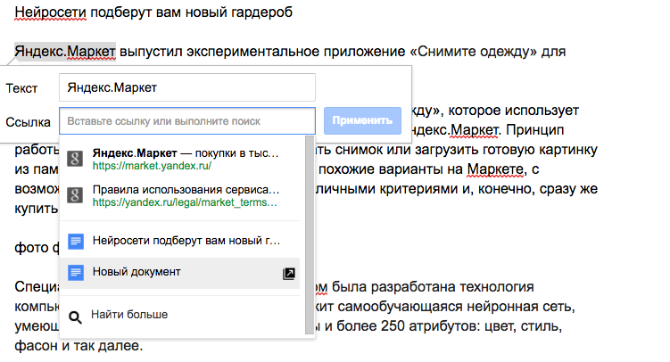Image resolution: width=670 pixels, height=362 pixels.
Task: Select the Правила использования сервиса suggestion title
Action: point(186,190)
